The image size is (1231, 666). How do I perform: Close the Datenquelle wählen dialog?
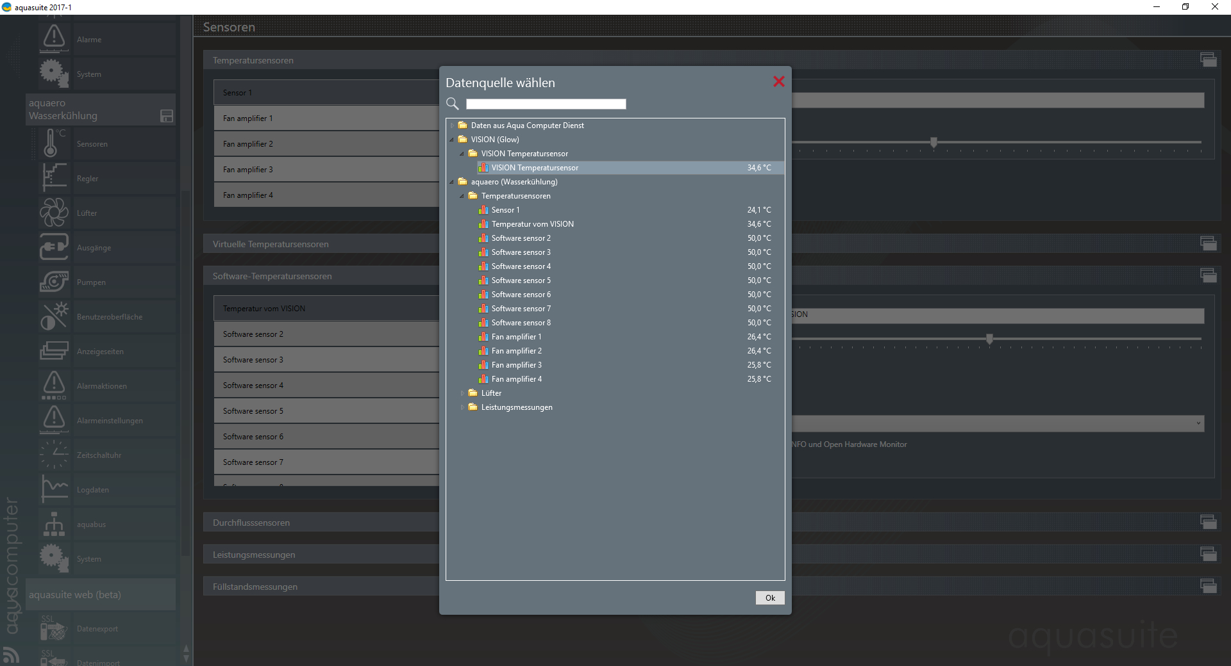778,81
